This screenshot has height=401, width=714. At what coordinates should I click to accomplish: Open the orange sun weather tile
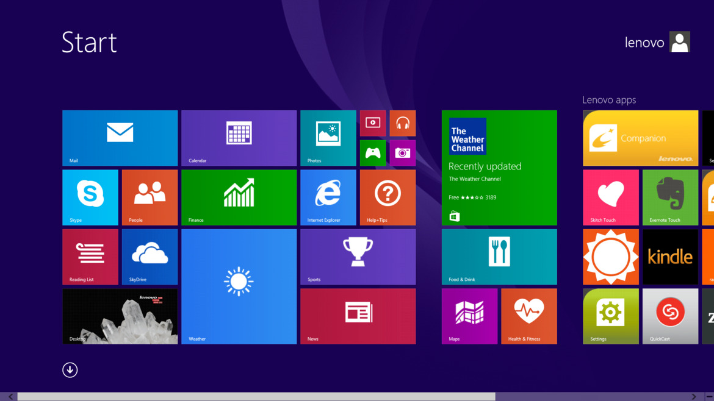(611, 257)
